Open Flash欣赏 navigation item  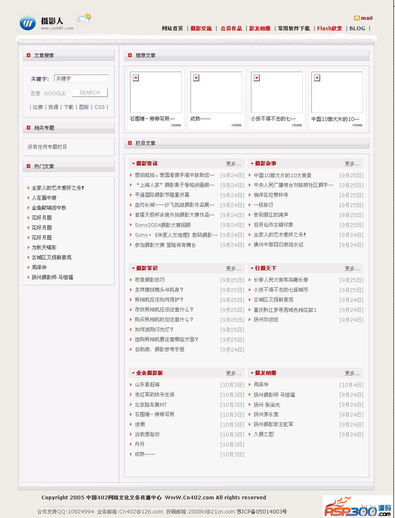click(x=330, y=29)
